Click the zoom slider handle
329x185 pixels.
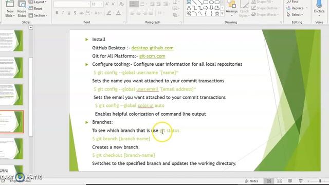point(320,181)
